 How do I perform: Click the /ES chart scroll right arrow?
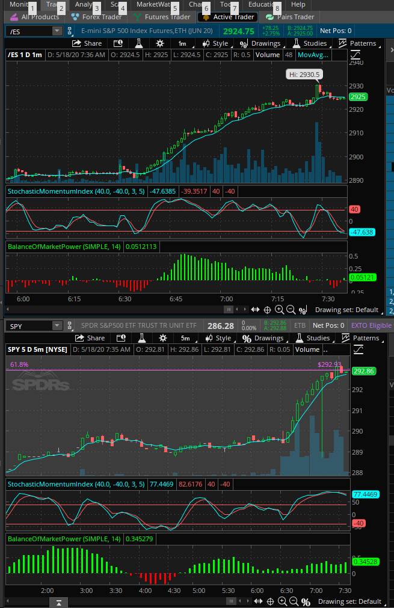point(245,310)
